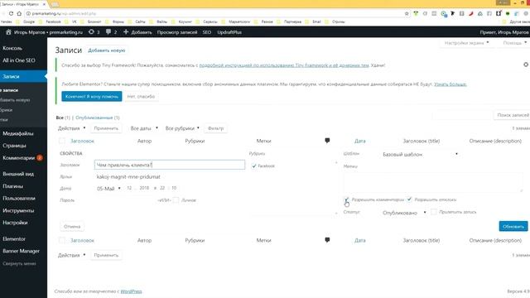Click the home icon beside Игорь Мратов
Screen dimensions: 530x298
(9, 32)
